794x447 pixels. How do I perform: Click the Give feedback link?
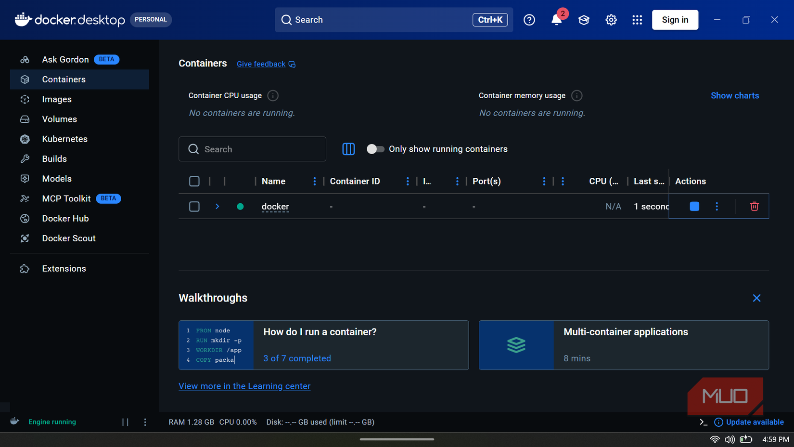click(x=266, y=64)
